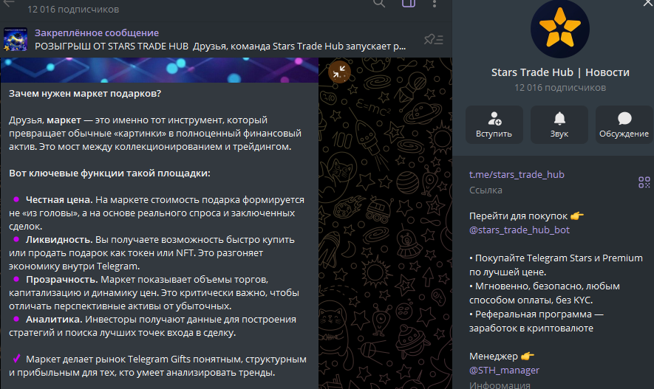Open the three-dot more options menu

point(435,4)
